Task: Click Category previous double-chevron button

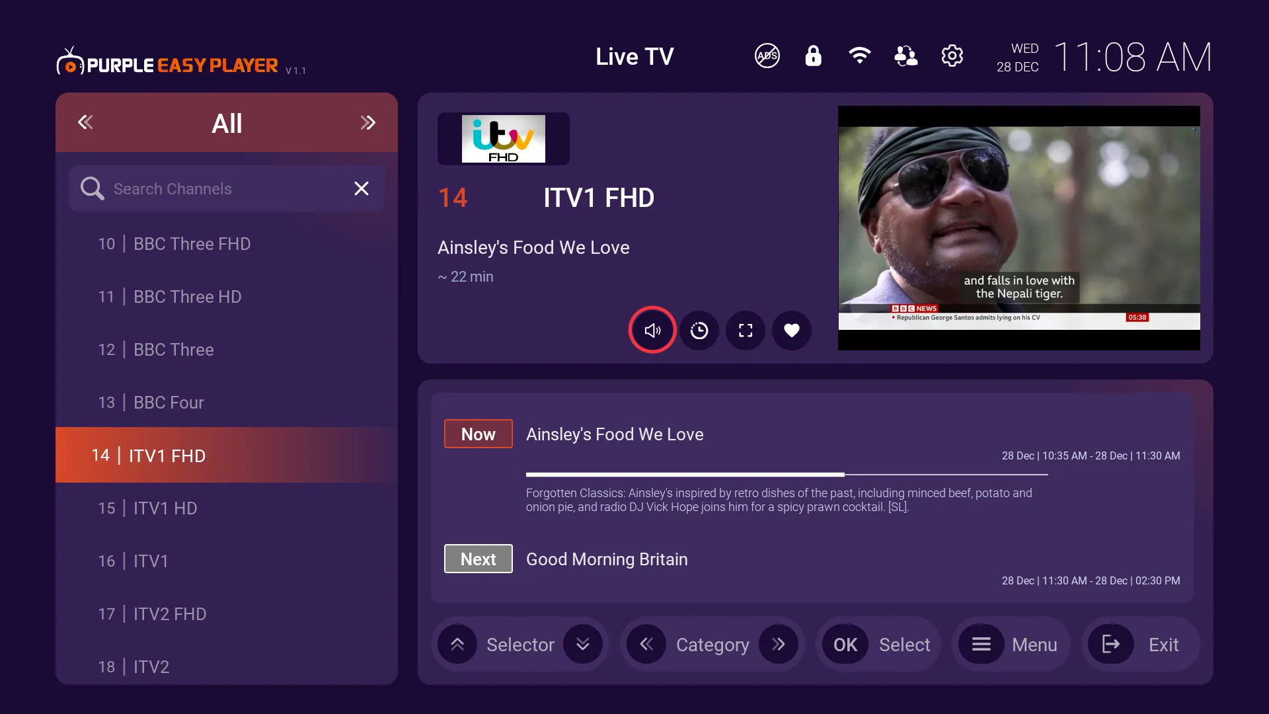Action: tap(646, 645)
